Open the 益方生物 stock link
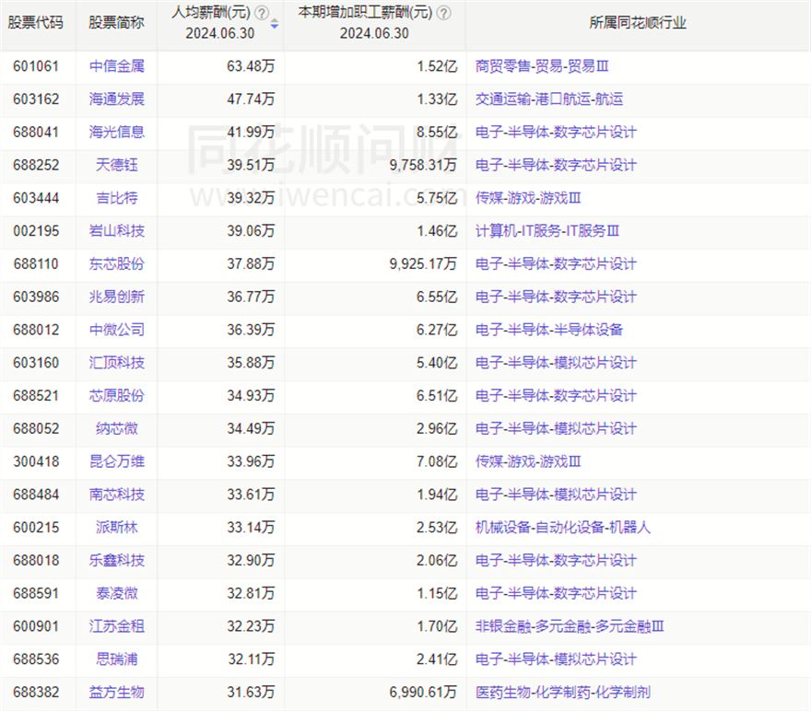 point(117,692)
